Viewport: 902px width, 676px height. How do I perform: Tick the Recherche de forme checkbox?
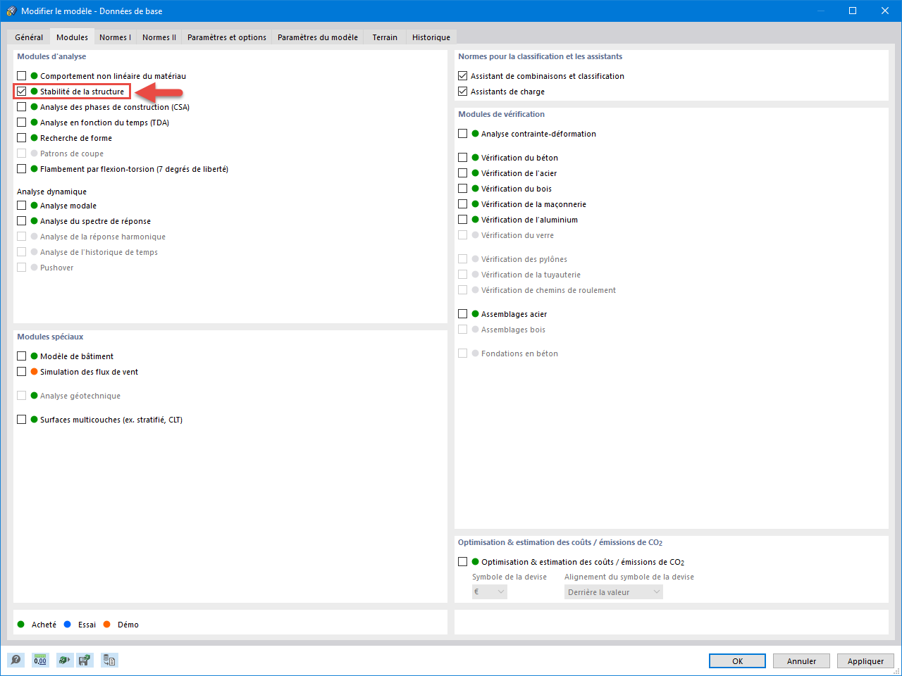point(22,138)
